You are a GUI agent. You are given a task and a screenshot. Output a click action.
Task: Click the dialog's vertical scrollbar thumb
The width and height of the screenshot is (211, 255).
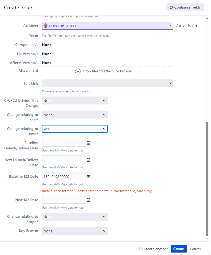[x=207, y=179]
